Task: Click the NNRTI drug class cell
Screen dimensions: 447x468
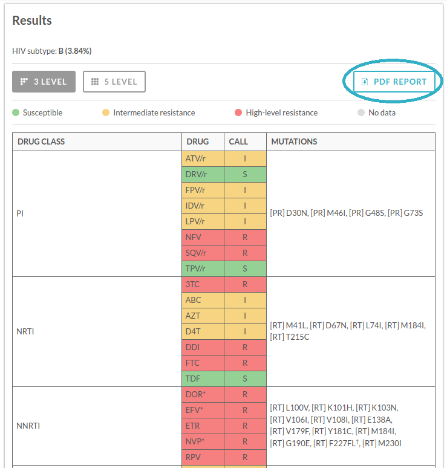Action: pos(97,426)
